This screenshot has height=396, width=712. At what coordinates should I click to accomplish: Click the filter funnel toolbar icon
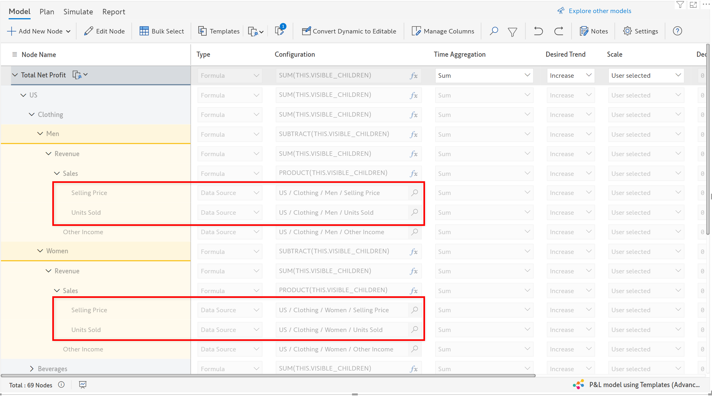pyautogui.click(x=512, y=32)
